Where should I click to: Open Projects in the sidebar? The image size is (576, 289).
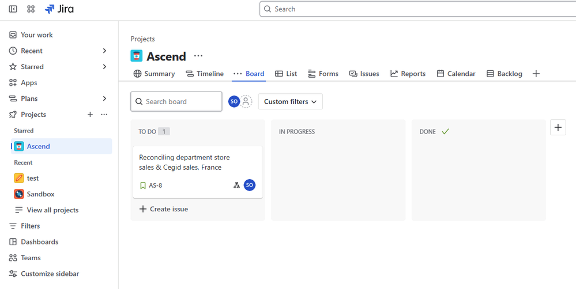coord(33,115)
